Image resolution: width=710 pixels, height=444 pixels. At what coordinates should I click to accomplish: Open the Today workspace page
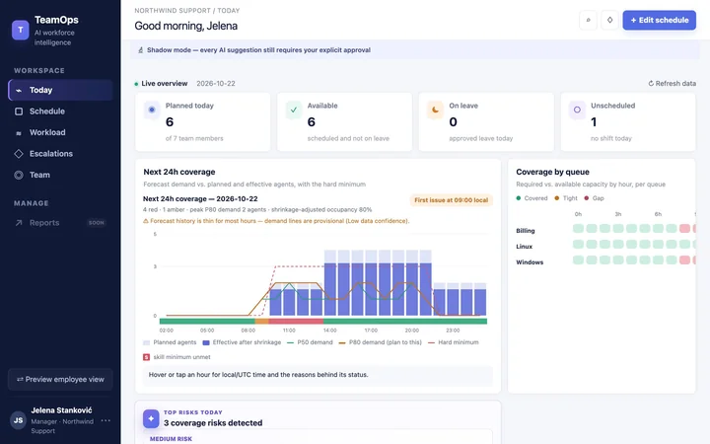click(60, 90)
